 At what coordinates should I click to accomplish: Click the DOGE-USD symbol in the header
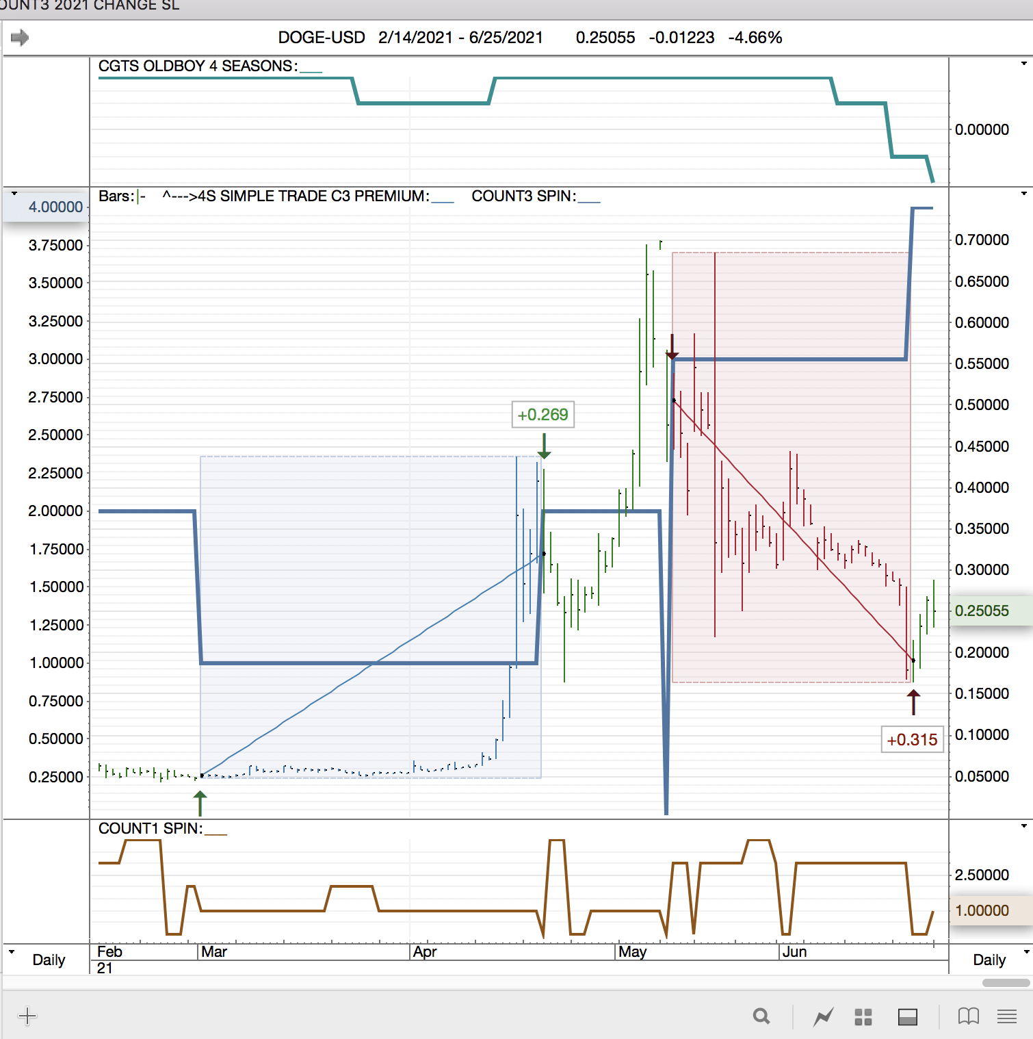coord(321,38)
